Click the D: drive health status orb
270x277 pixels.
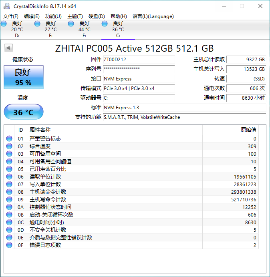[4, 24]
